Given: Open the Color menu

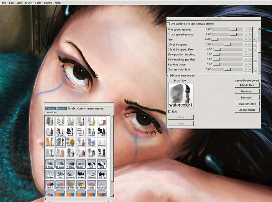Looking at the screenshot, I should coord(38,3).
